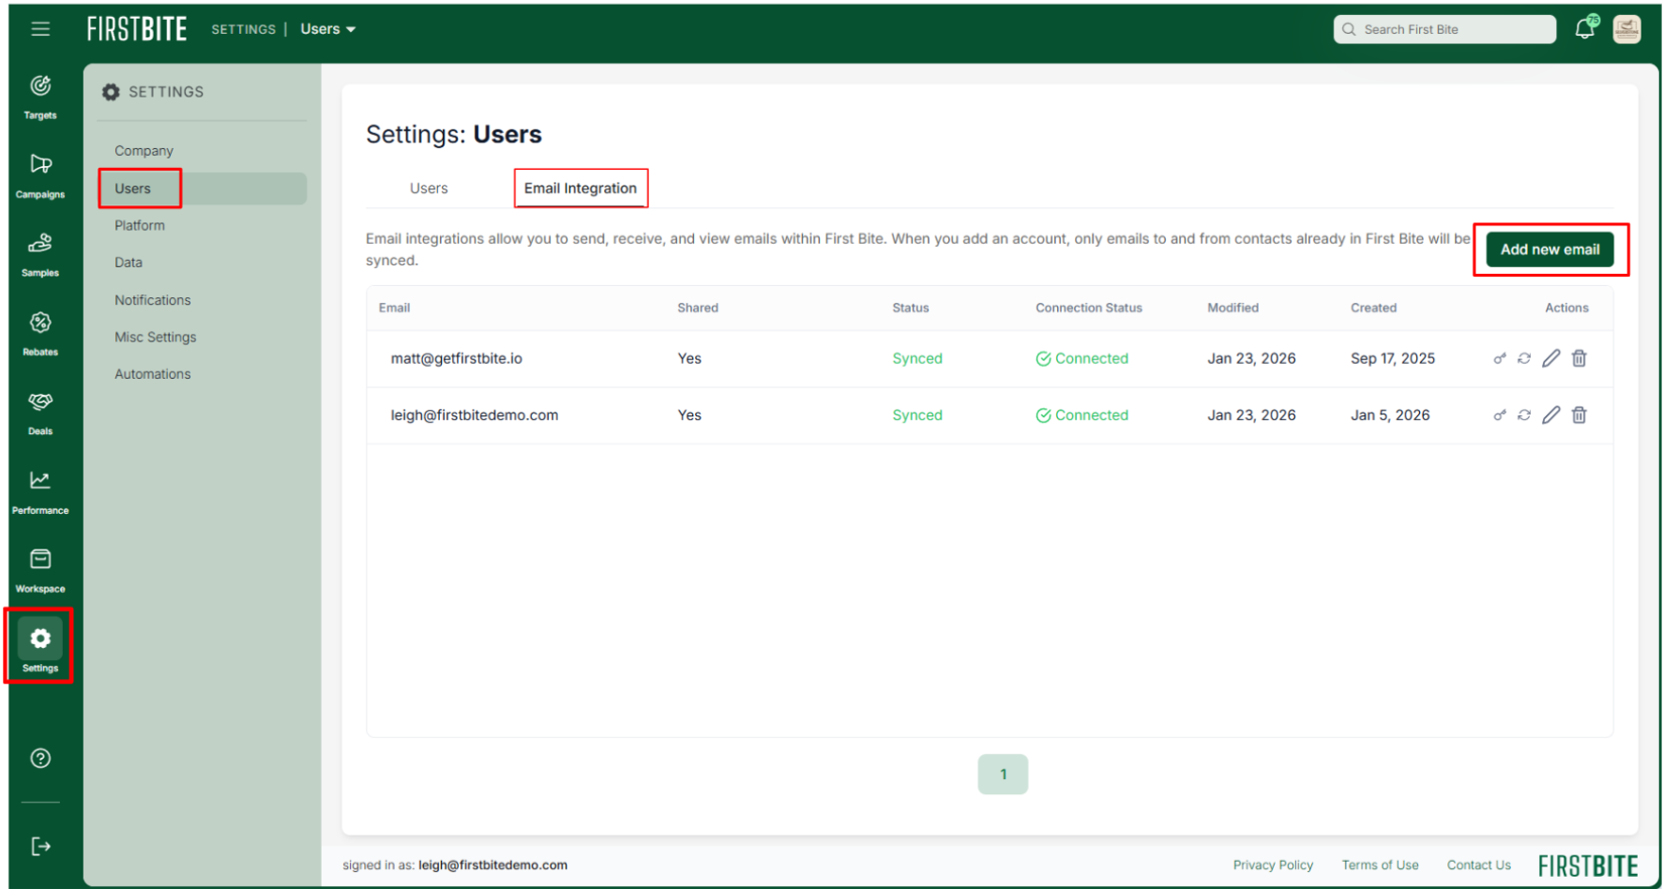Screen dimensions: 1663x889
Task: Open the user profile avatar
Action: 1627,29
